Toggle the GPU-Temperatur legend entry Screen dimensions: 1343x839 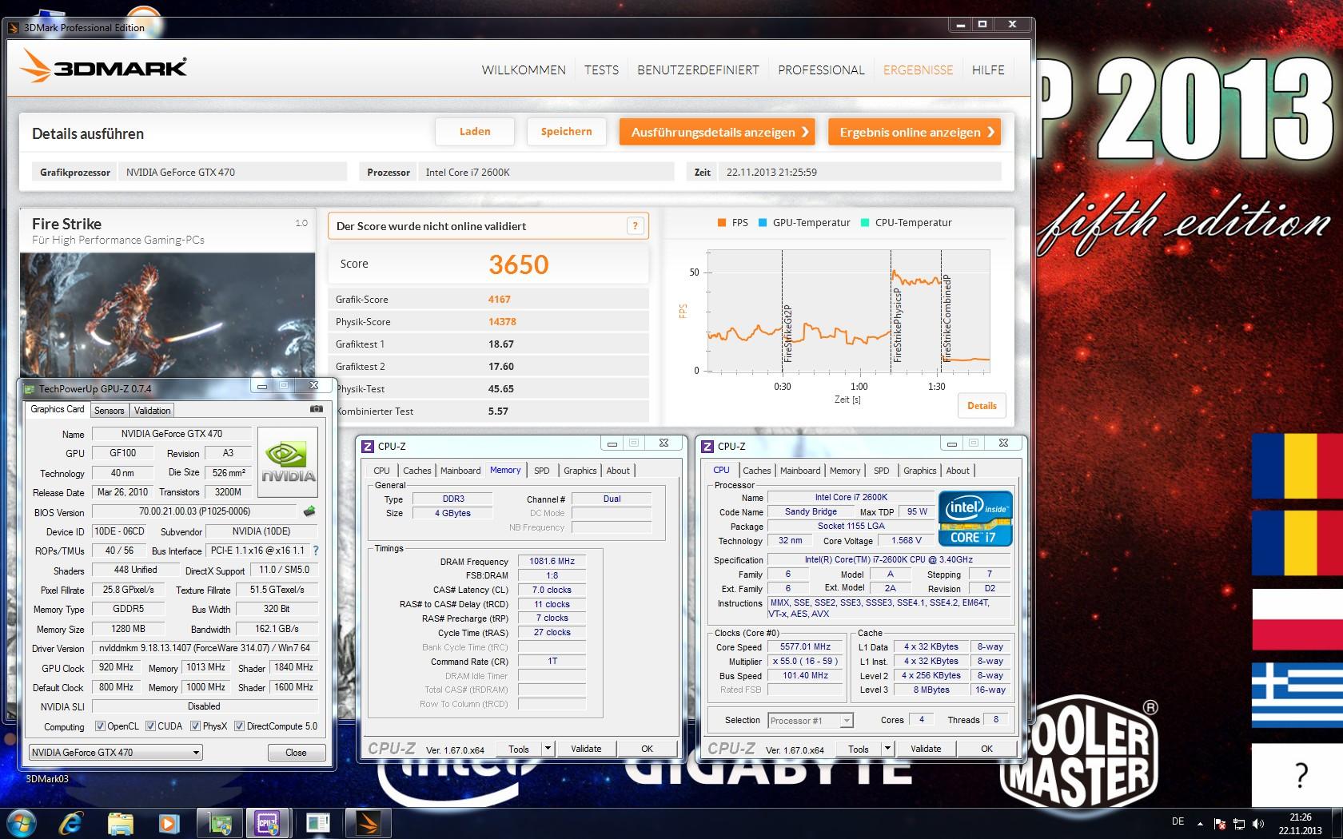[804, 223]
